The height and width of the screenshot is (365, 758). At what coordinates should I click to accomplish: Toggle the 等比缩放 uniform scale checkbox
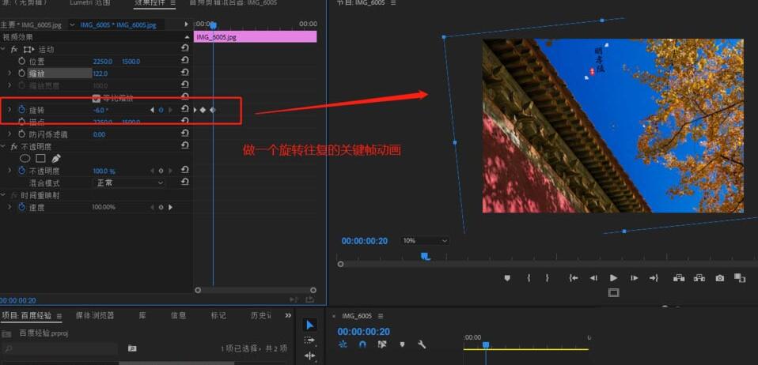[x=97, y=98]
